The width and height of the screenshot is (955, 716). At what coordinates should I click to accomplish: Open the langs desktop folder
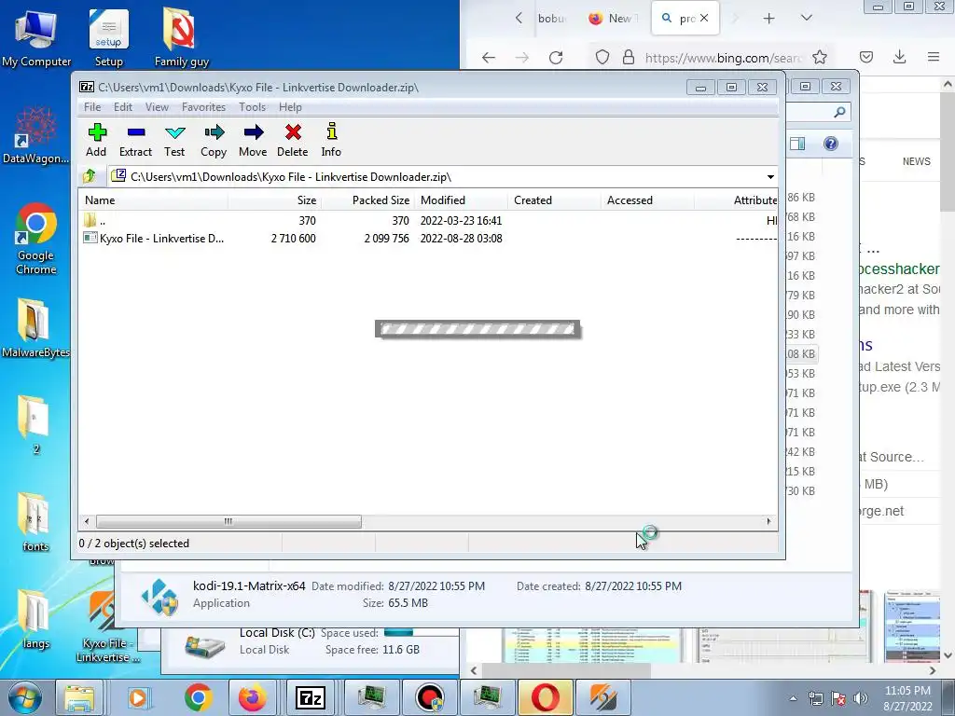[35, 619]
